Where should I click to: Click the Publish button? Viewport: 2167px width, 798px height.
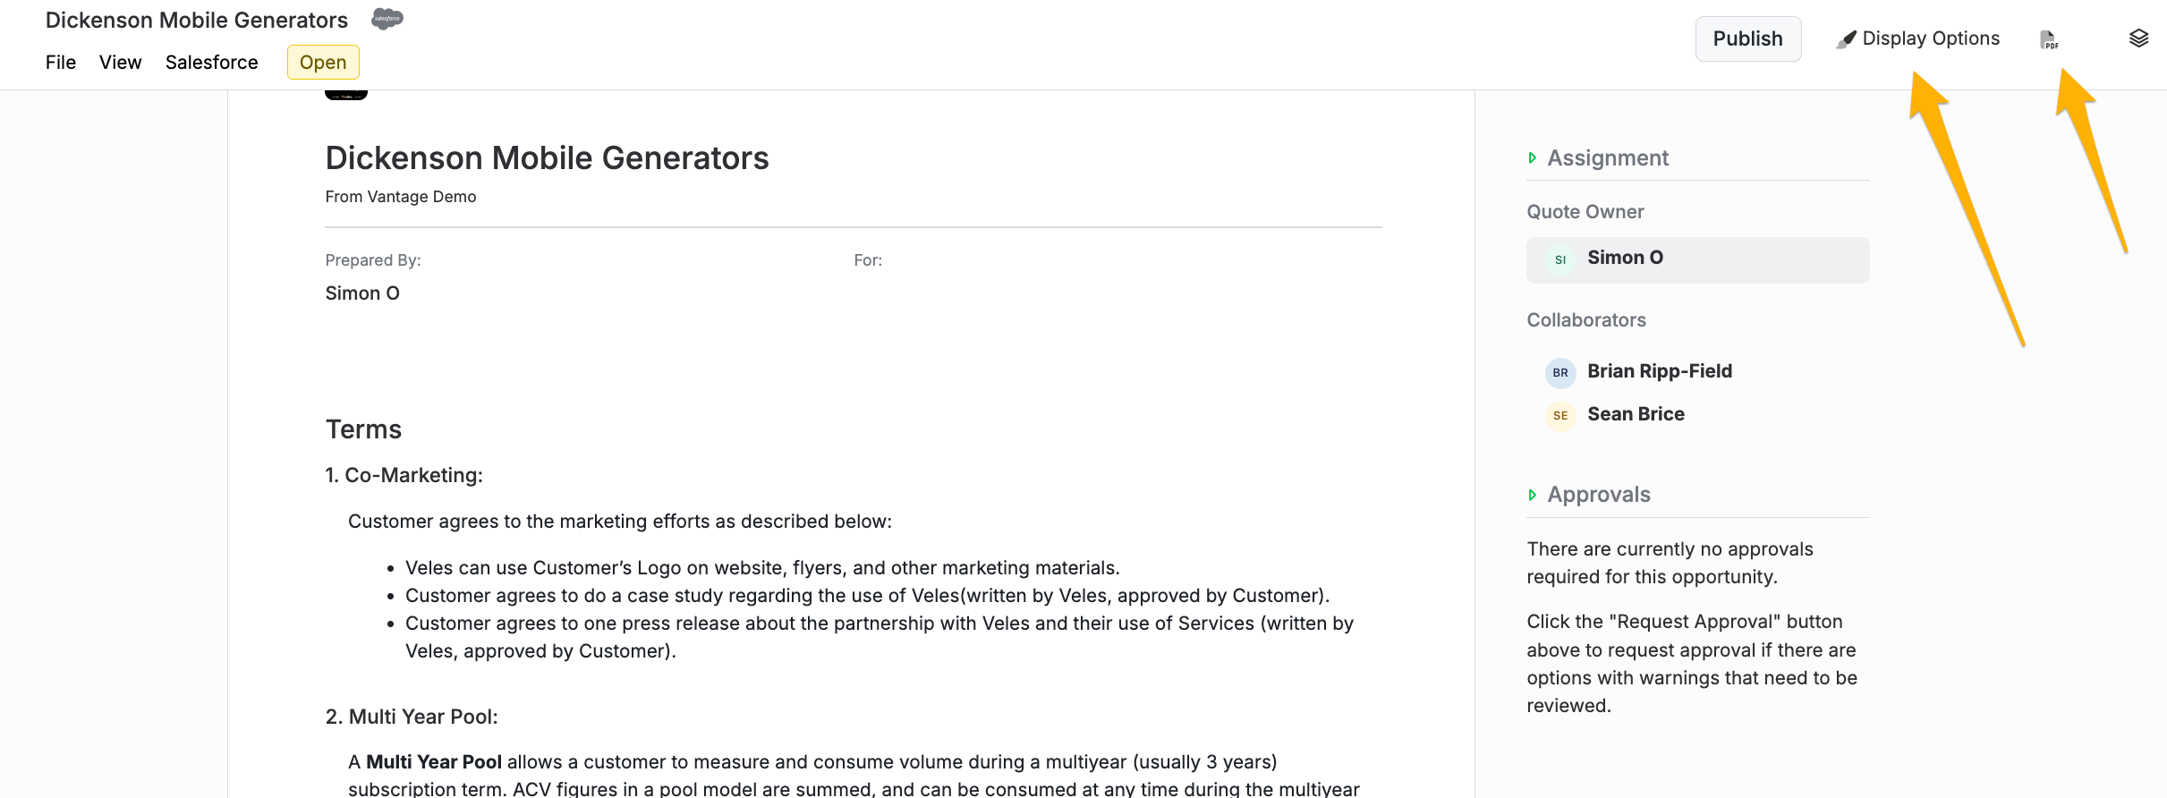[x=1748, y=38]
